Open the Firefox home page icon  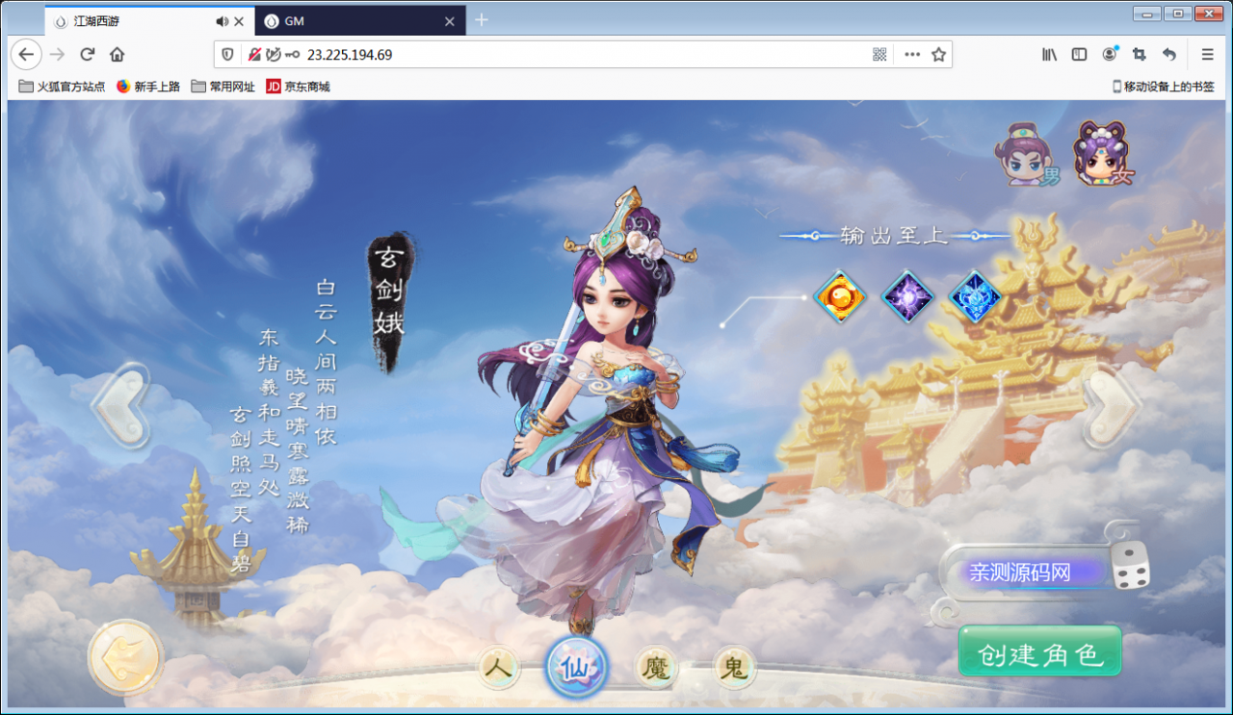[x=116, y=55]
